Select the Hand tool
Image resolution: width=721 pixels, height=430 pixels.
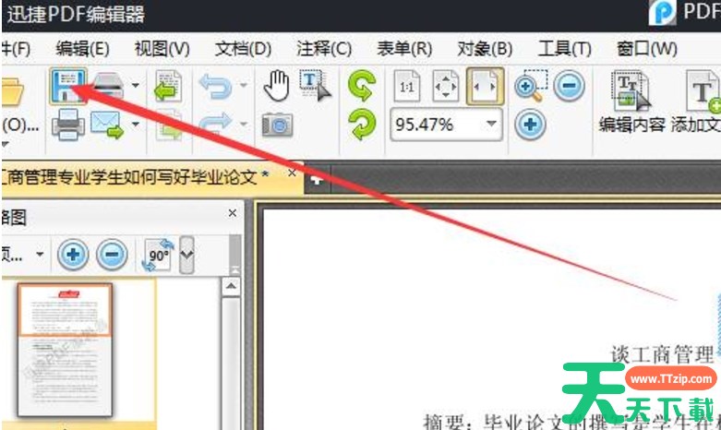tap(277, 86)
